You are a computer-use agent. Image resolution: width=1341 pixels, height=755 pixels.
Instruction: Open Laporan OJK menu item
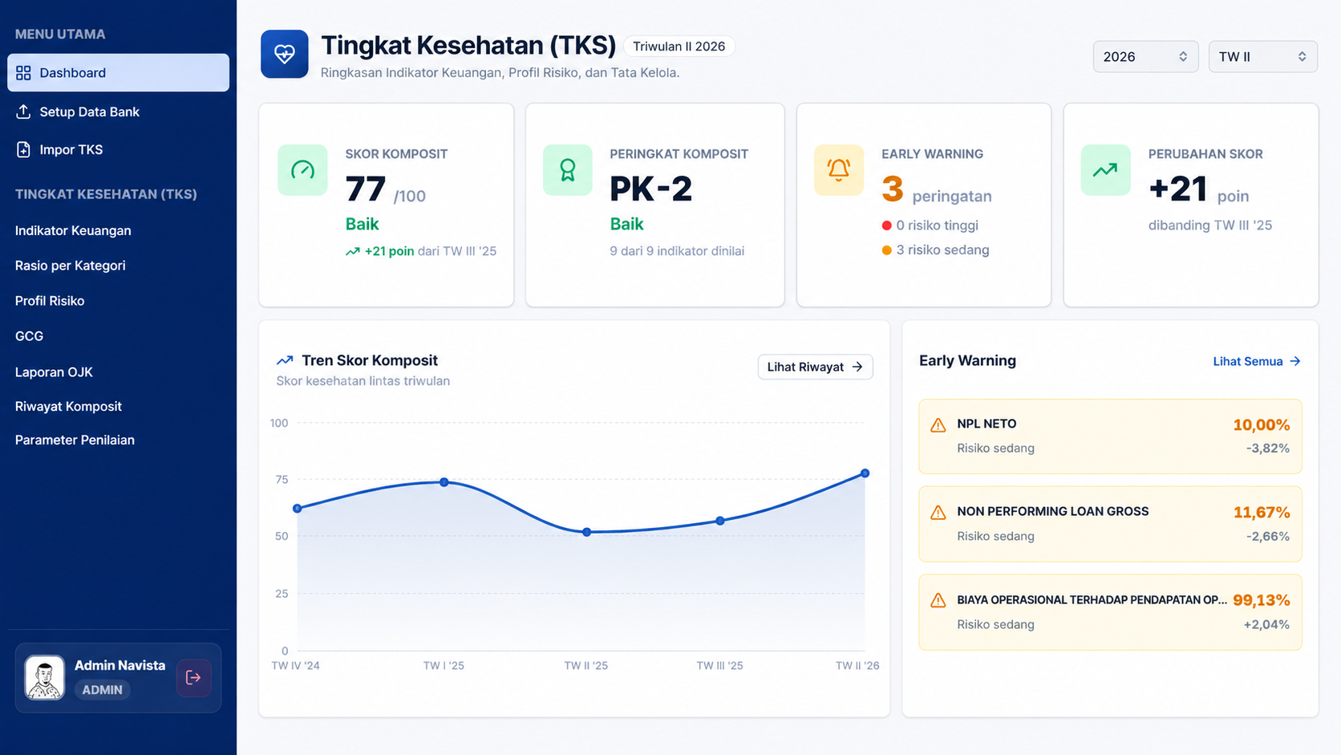54,372
